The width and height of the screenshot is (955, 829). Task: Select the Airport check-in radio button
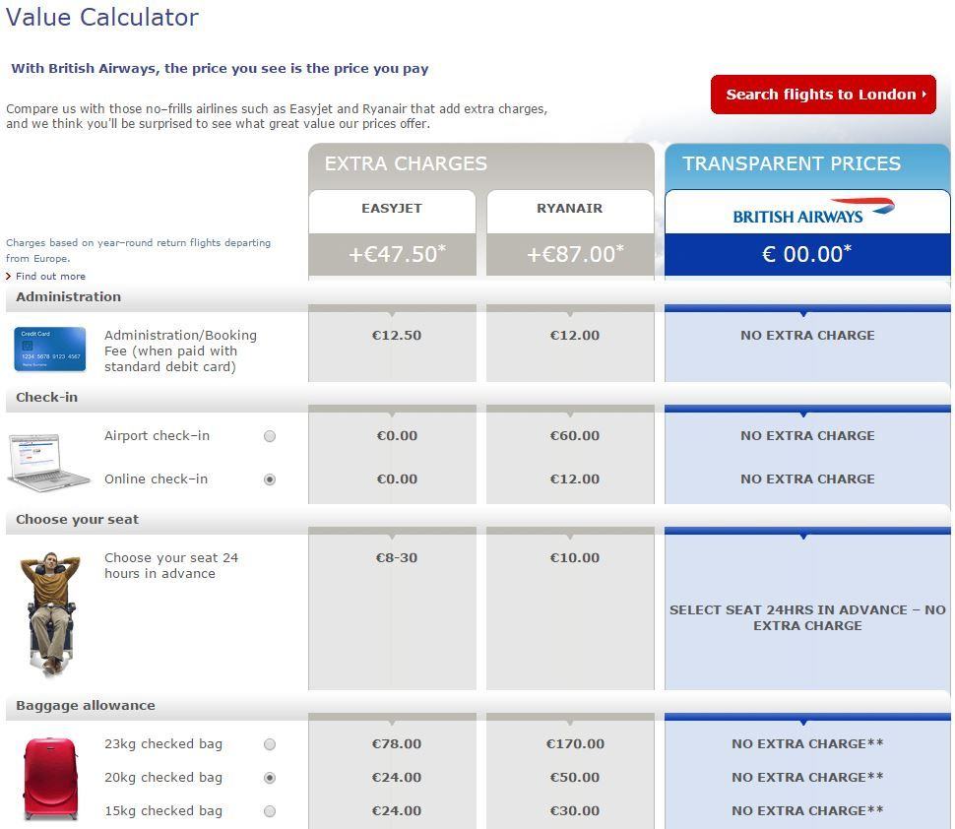click(270, 435)
